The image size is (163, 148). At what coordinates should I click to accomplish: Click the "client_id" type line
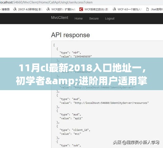[x=75, y=130]
